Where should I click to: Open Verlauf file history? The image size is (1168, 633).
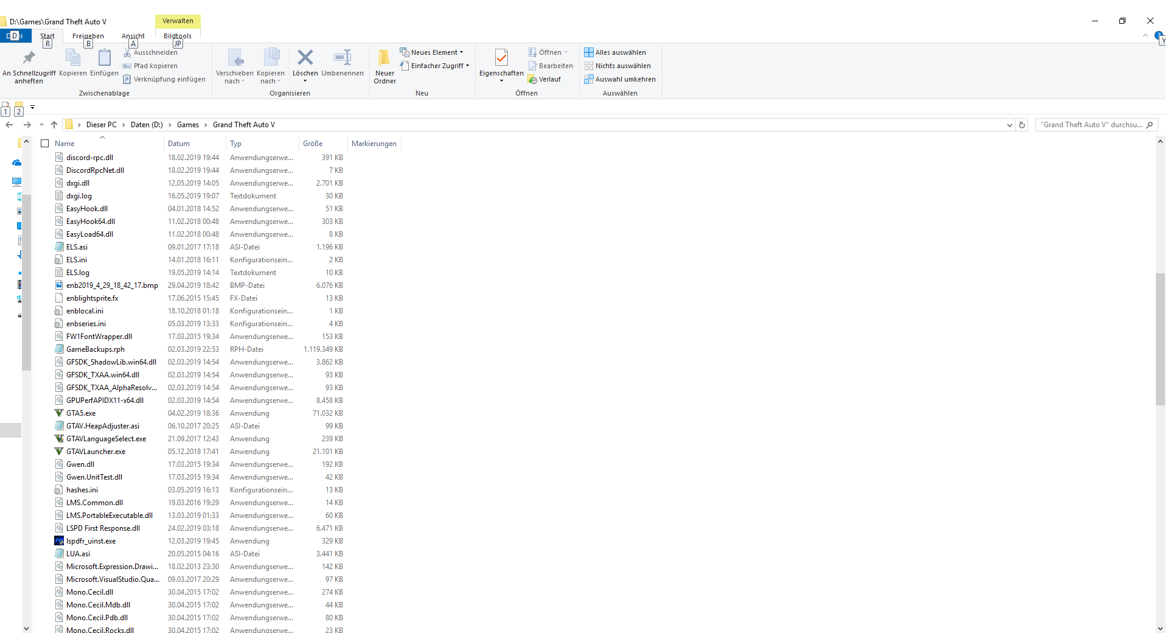[544, 79]
